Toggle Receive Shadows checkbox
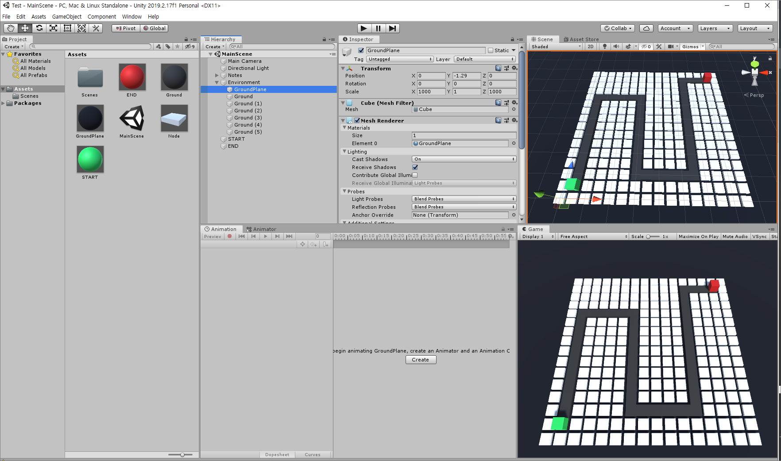Image resolution: width=781 pixels, height=461 pixels. [415, 167]
